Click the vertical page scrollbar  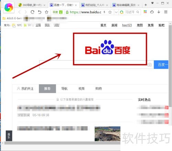(170, 66)
